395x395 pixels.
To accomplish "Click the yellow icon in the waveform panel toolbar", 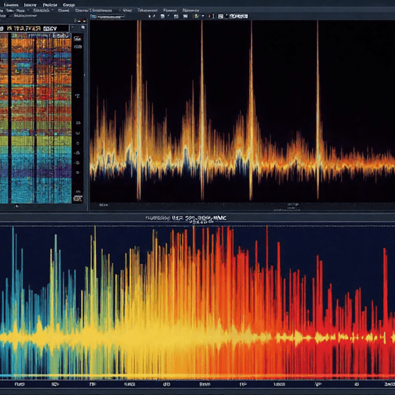I will (x=196, y=16).
